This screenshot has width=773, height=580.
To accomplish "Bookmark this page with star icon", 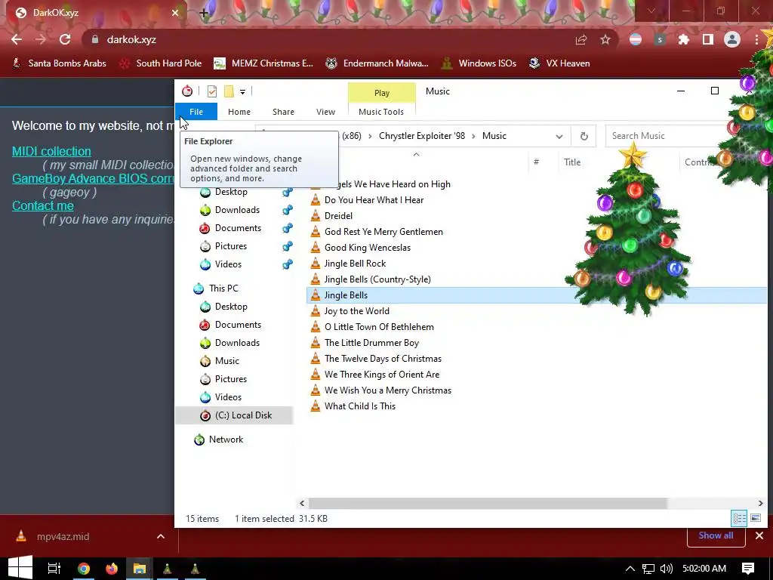I will pyautogui.click(x=605, y=39).
